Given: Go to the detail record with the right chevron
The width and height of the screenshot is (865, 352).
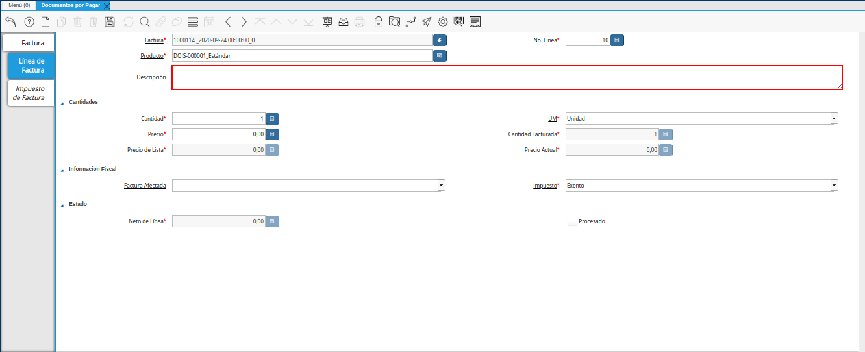Looking at the screenshot, I should [x=244, y=21].
